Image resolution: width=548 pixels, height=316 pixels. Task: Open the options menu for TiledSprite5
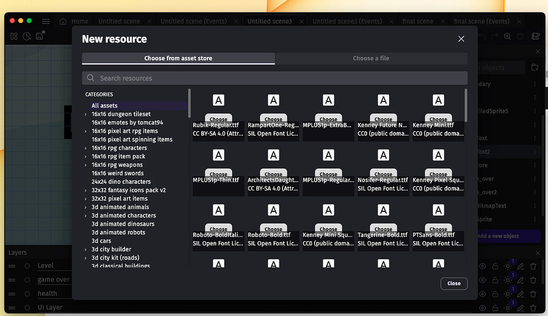pos(535,111)
